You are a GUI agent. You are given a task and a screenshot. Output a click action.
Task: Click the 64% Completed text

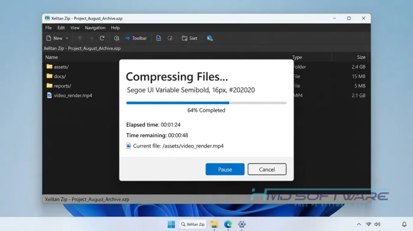coord(206,110)
